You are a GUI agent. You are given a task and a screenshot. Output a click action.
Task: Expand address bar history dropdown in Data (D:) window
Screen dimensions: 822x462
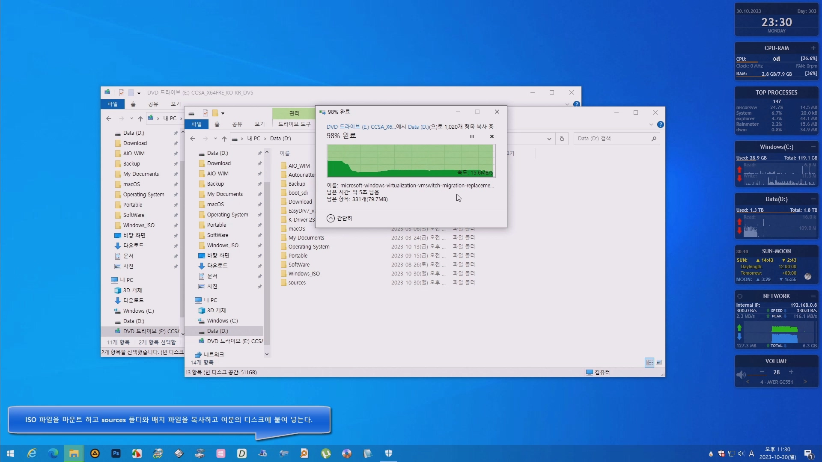[x=549, y=139]
